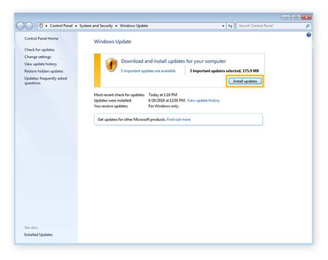The image size is (328, 260).
Task: Click the refresh icon beside address bar
Action: tap(230, 26)
